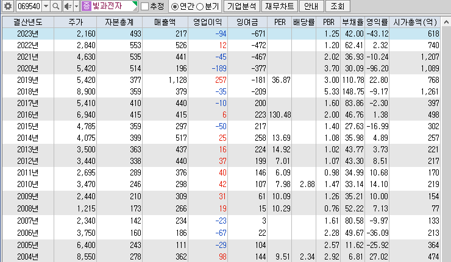Select the 2006년 row label

point(28,233)
